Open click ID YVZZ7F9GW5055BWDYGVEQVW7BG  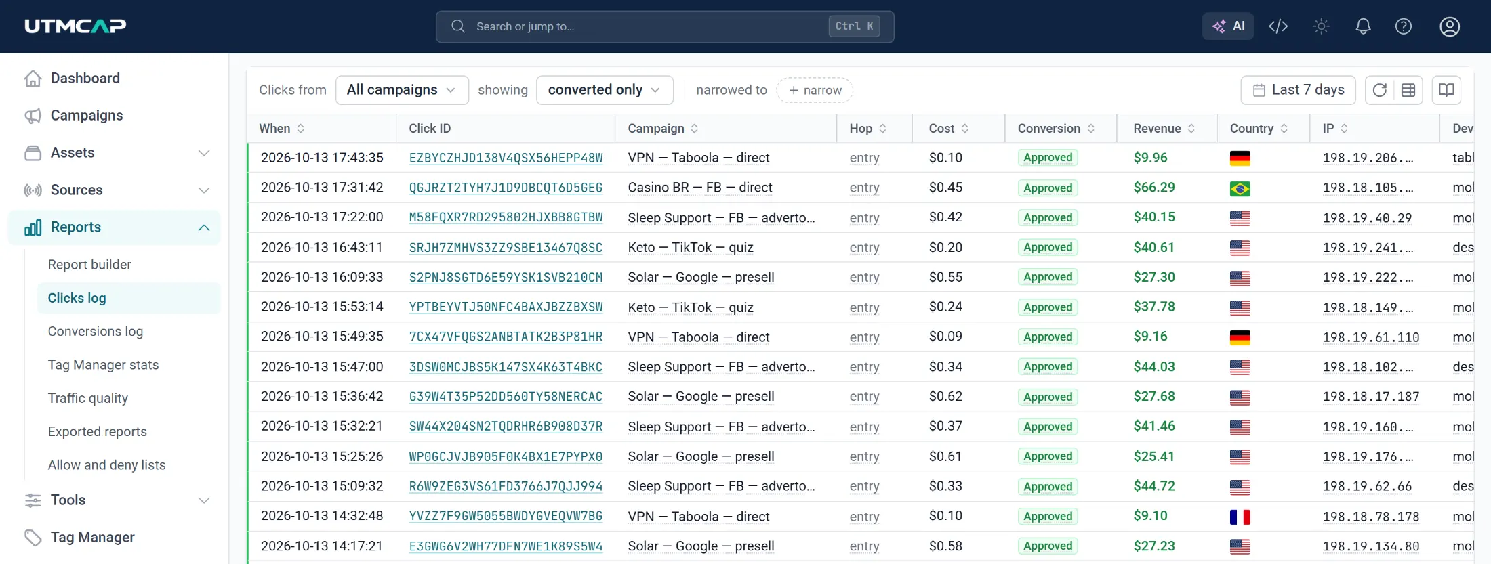pyautogui.click(x=506, y=516)
